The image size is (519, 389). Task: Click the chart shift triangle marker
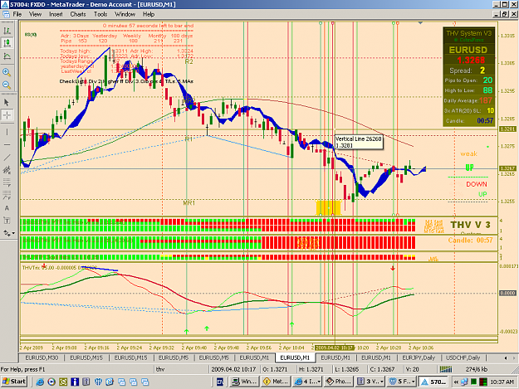420,23
